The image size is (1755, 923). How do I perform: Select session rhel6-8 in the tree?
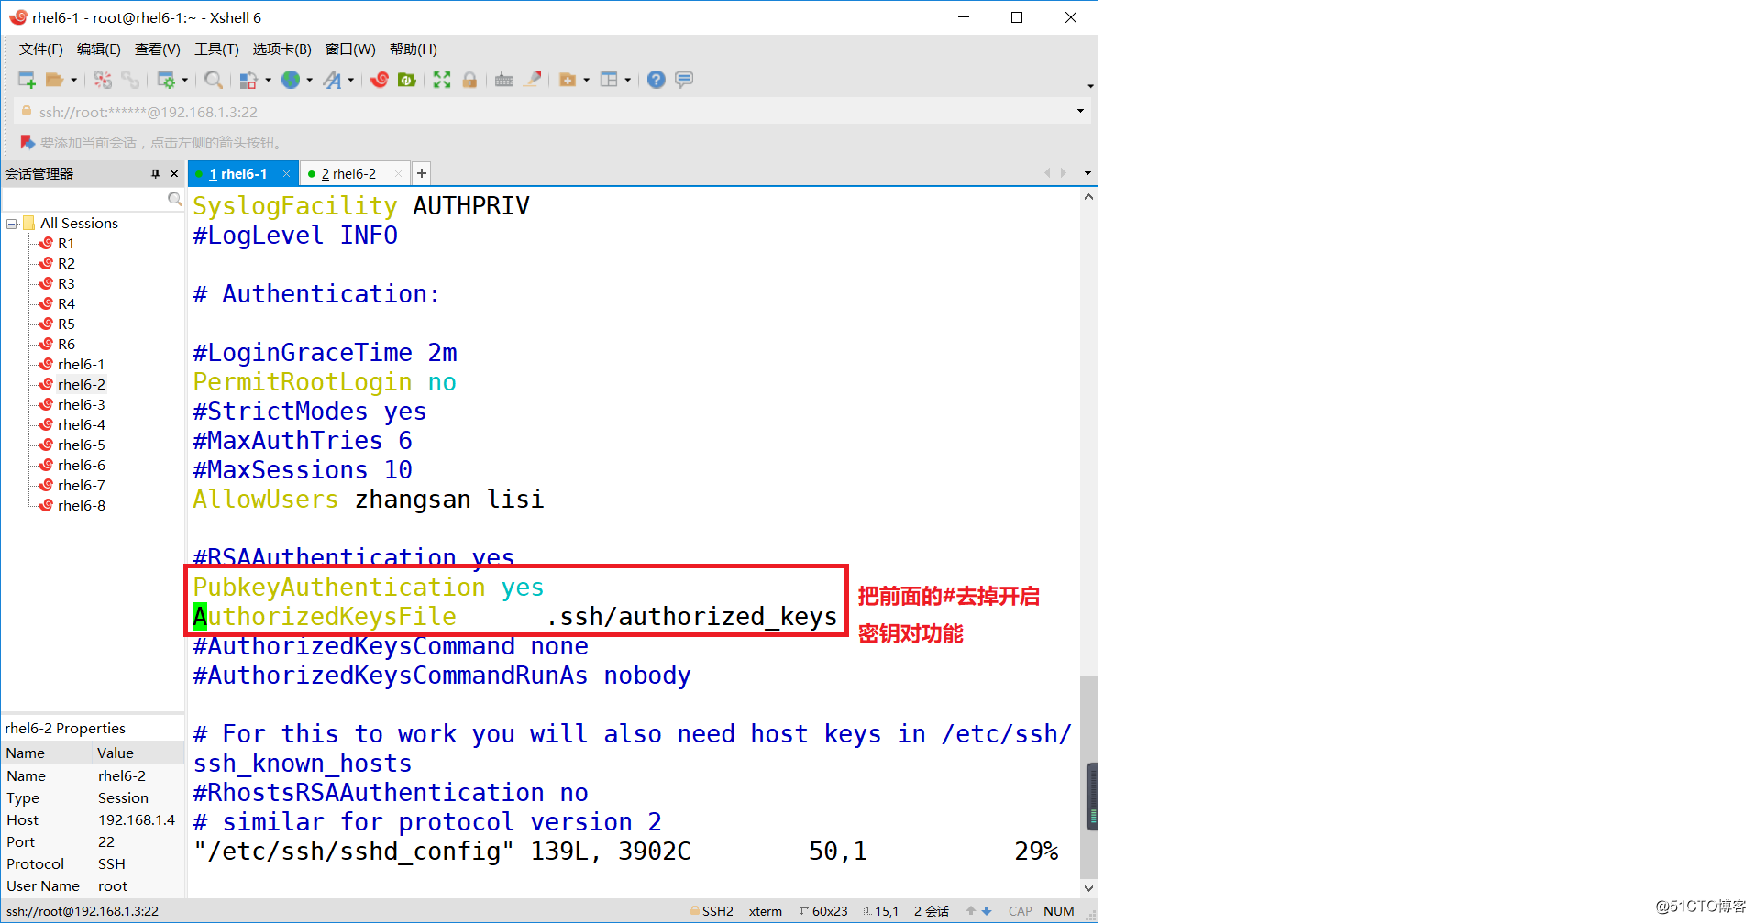(x=81, y=506)
